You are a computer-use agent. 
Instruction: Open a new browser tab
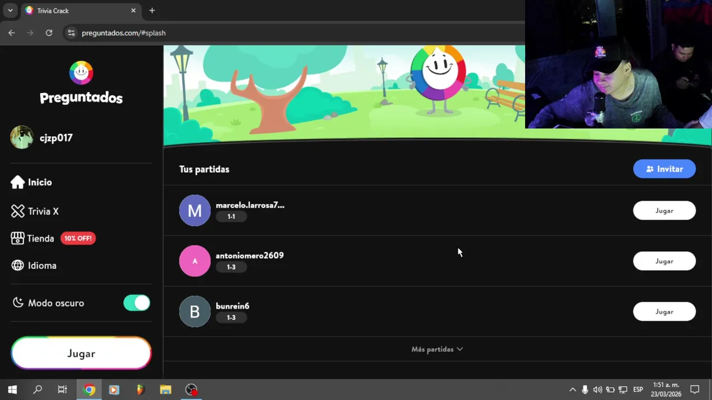[152, 11]
